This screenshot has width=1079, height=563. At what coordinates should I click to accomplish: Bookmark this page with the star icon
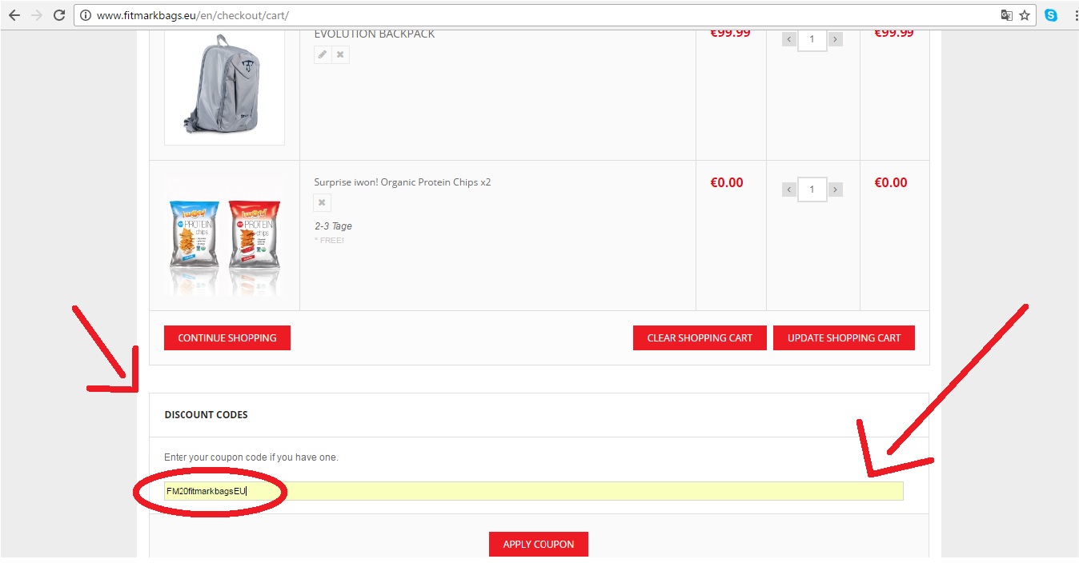coord(1025,15)
